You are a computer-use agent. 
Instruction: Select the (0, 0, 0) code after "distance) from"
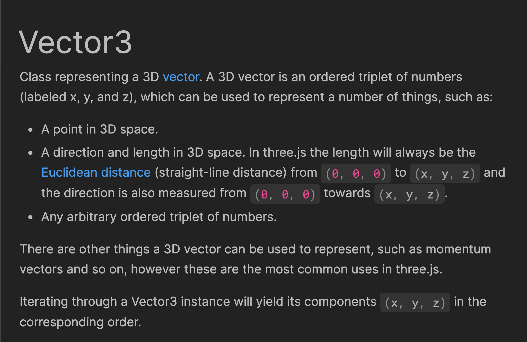click(356, 173)
